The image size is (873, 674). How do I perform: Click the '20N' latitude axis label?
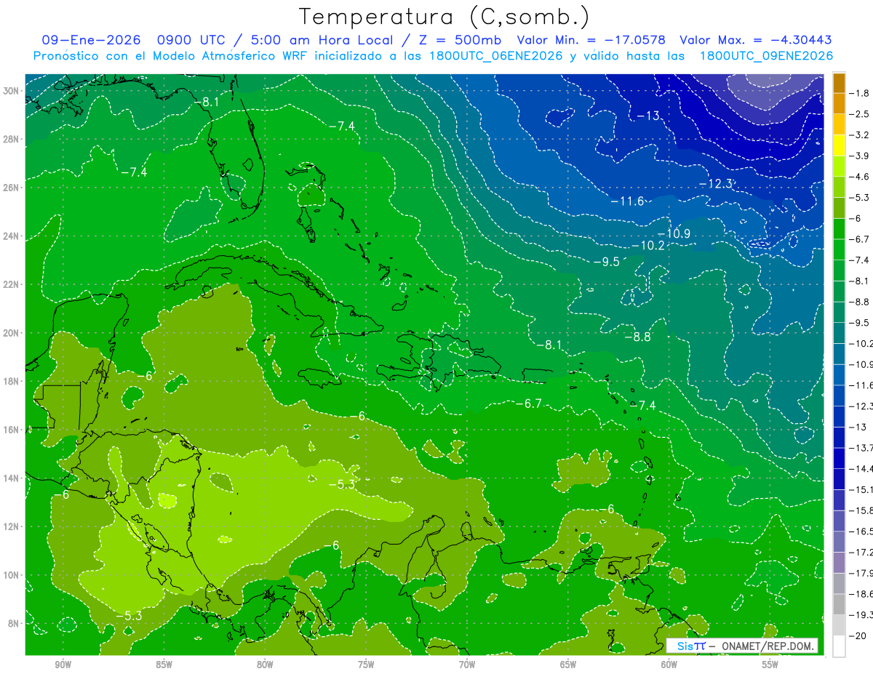(12, 333)
